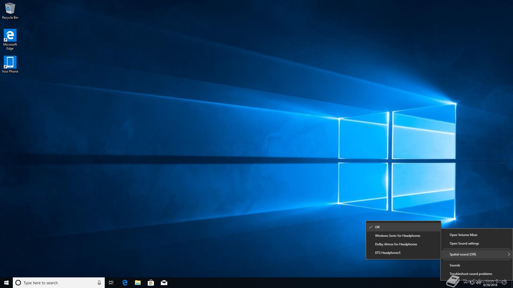Expand the Spatial sound submenu arrow

[509, 254]
